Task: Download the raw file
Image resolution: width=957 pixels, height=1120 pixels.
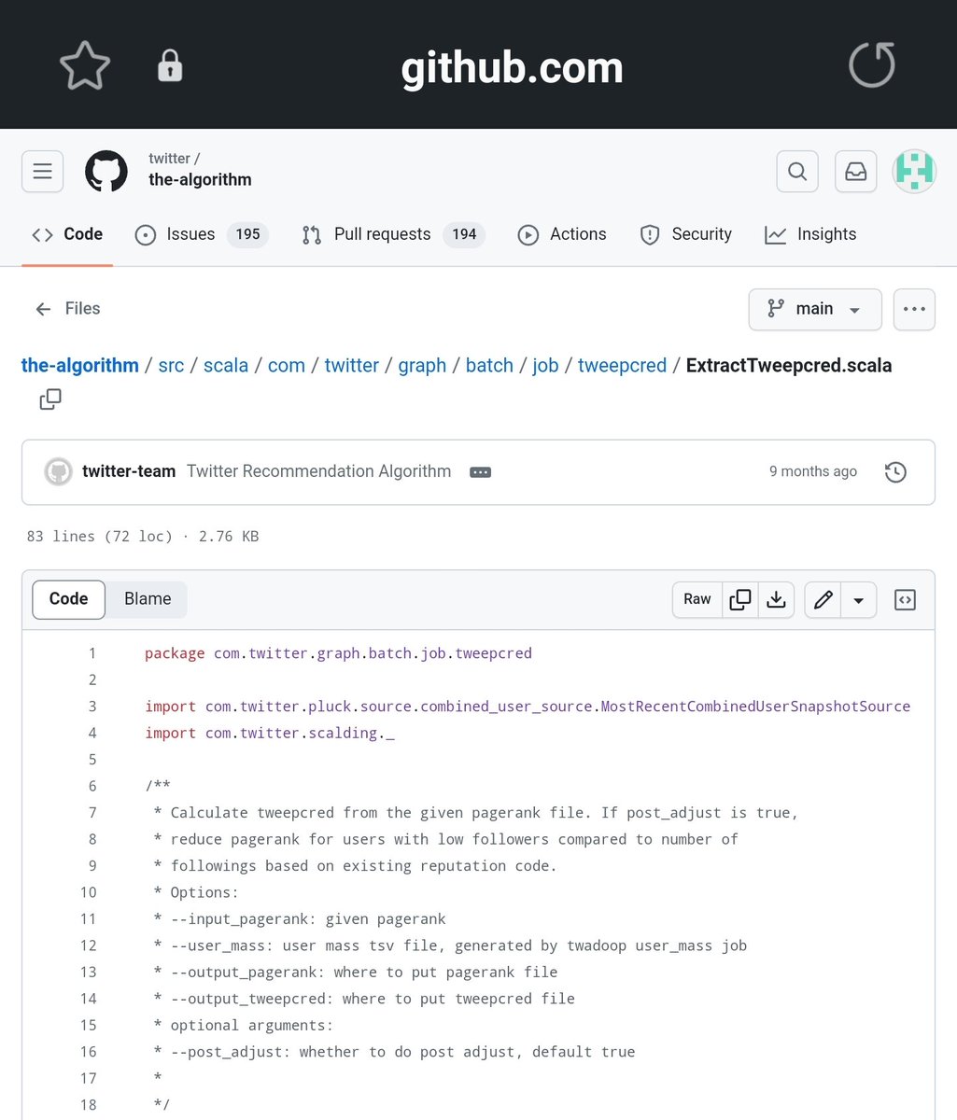Action: [x=776, y=600]
